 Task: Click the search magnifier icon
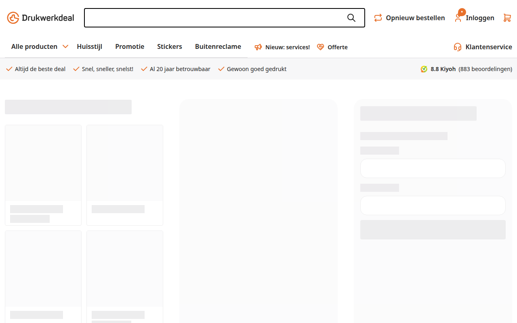pos(351,18)
